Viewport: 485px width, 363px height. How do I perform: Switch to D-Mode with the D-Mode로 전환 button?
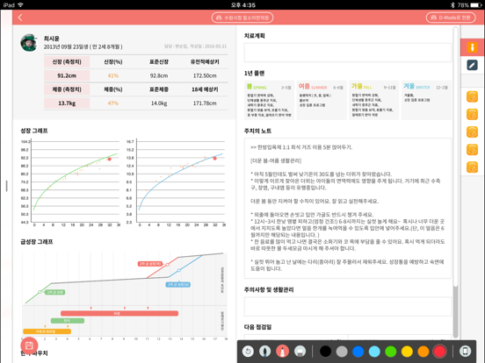pos(451,18)
